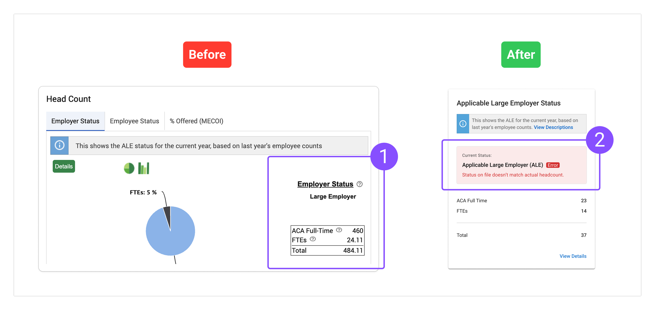The height and width of the screenshot is (310, 655).
Task: Follow the View Details link
Action: tap(573, 256)
